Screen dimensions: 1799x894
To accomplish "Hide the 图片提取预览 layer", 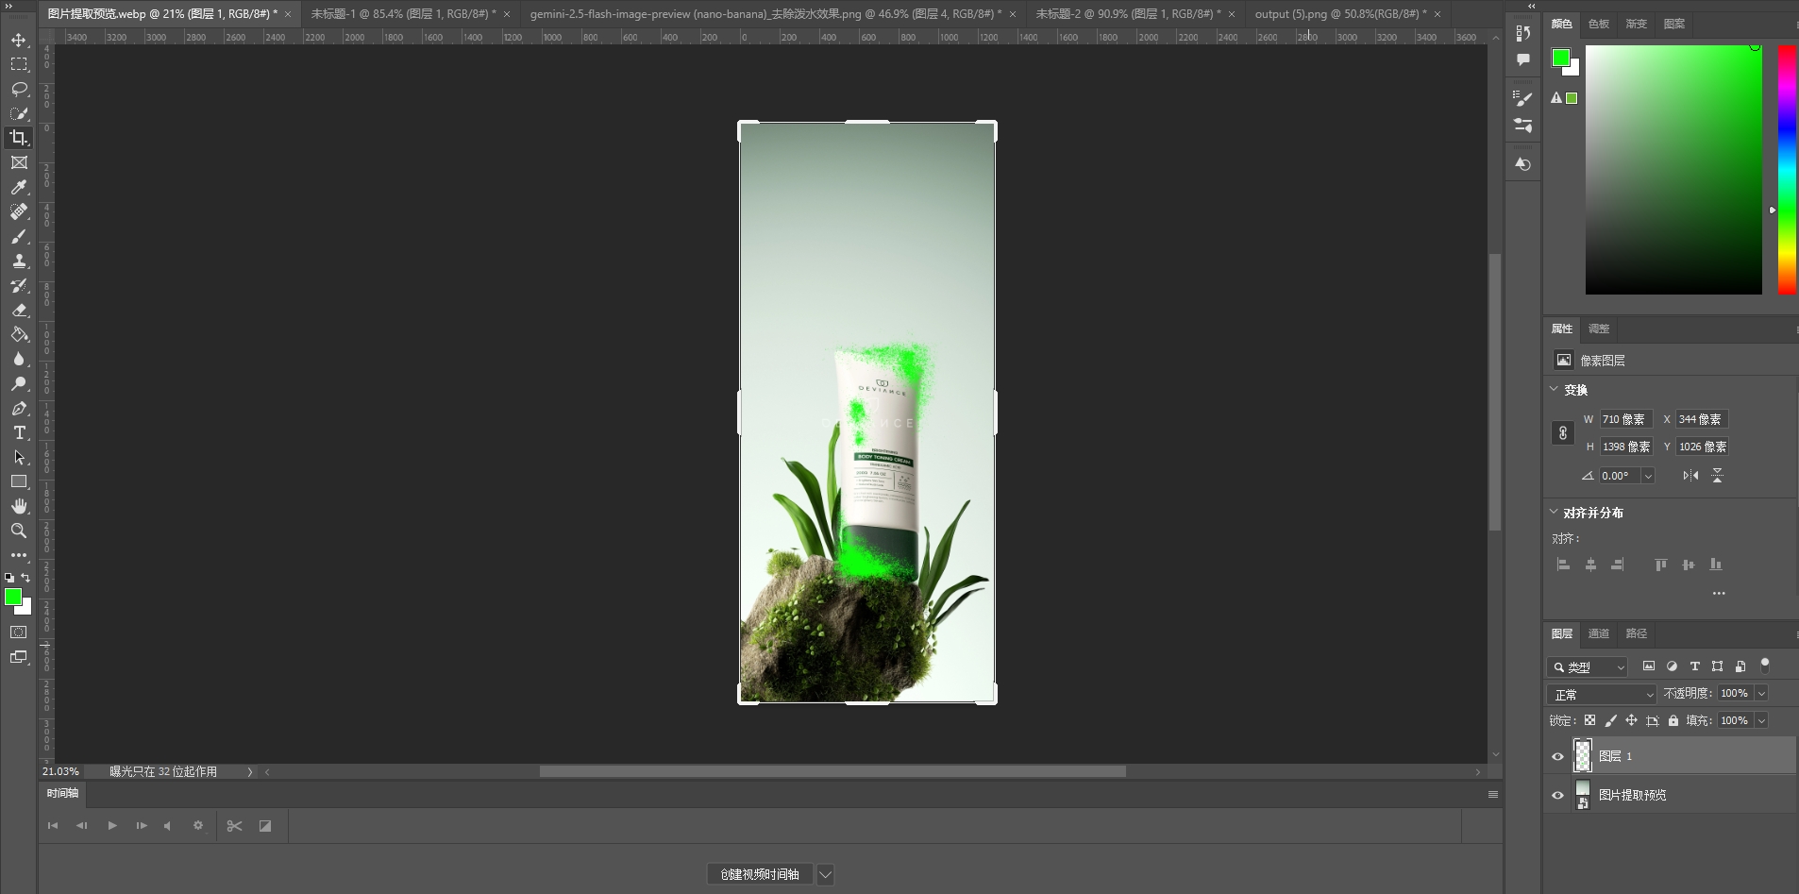I will click(1557, 795).
